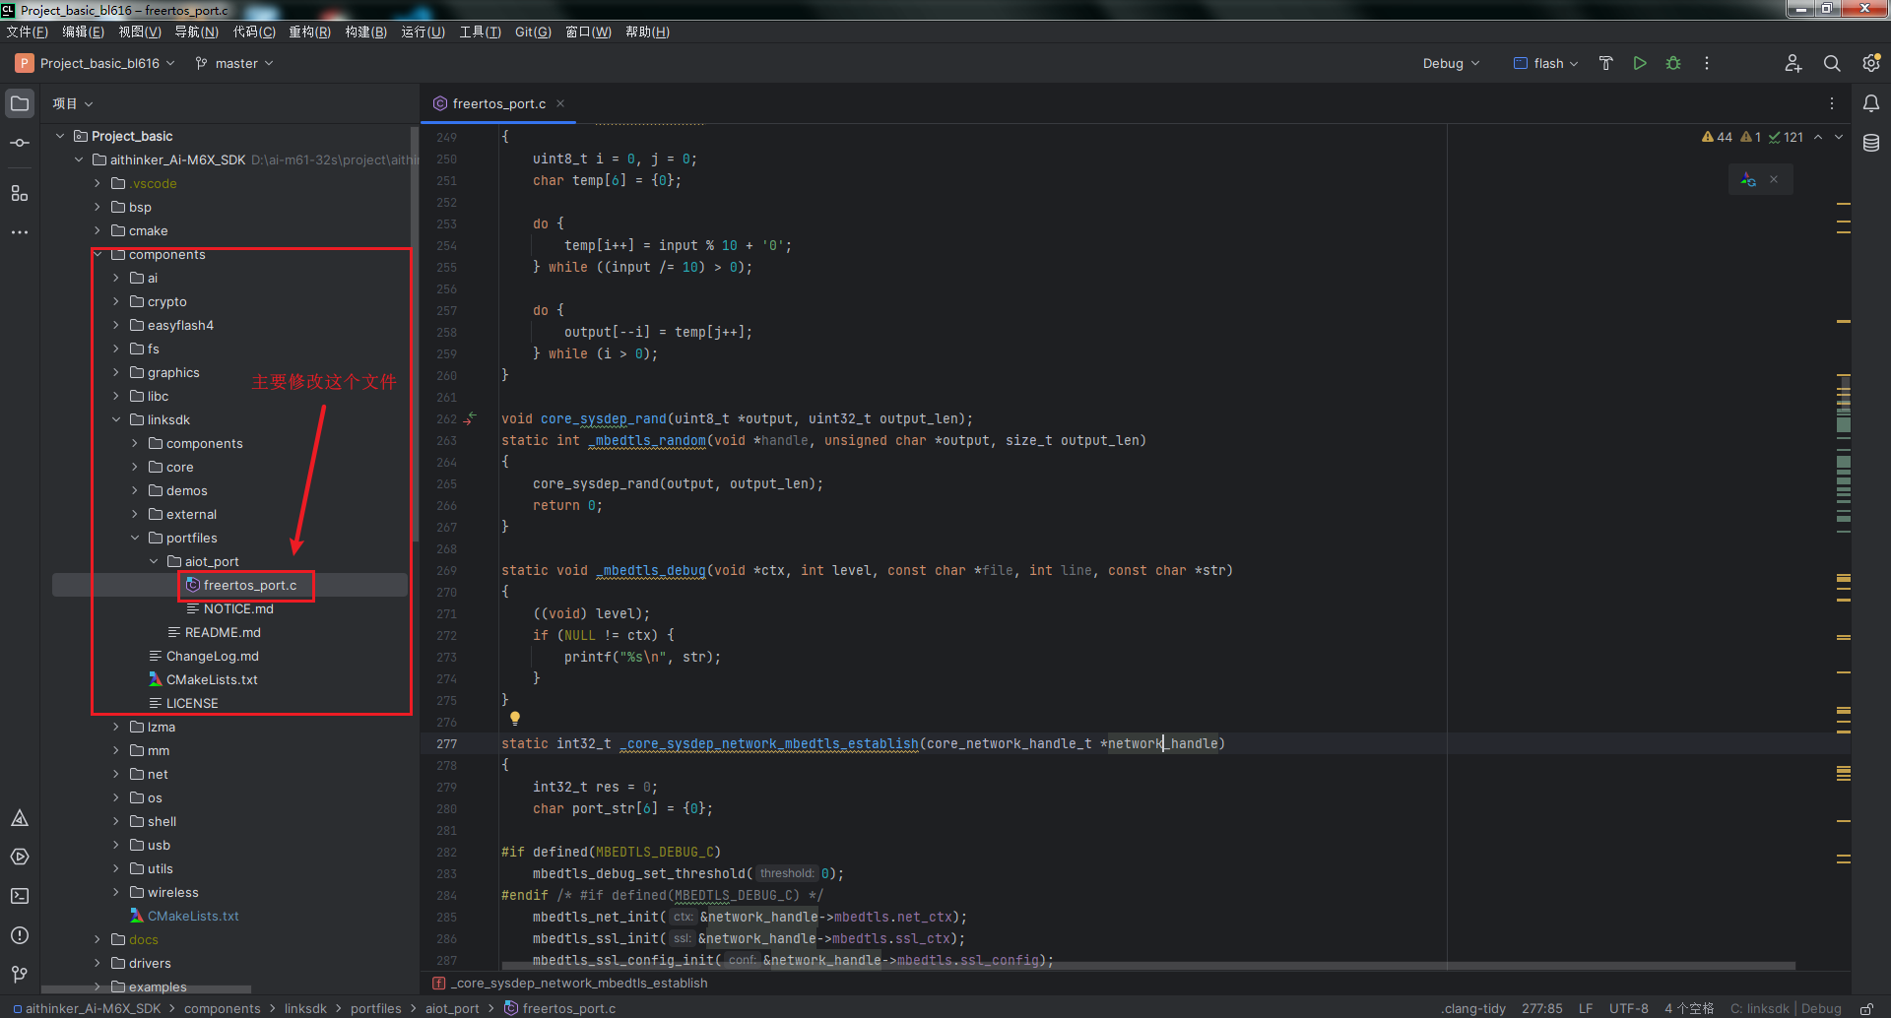Open the Problems tool window icon
The height and width of the screenshot is (1018, 1891).
[20, 935]
